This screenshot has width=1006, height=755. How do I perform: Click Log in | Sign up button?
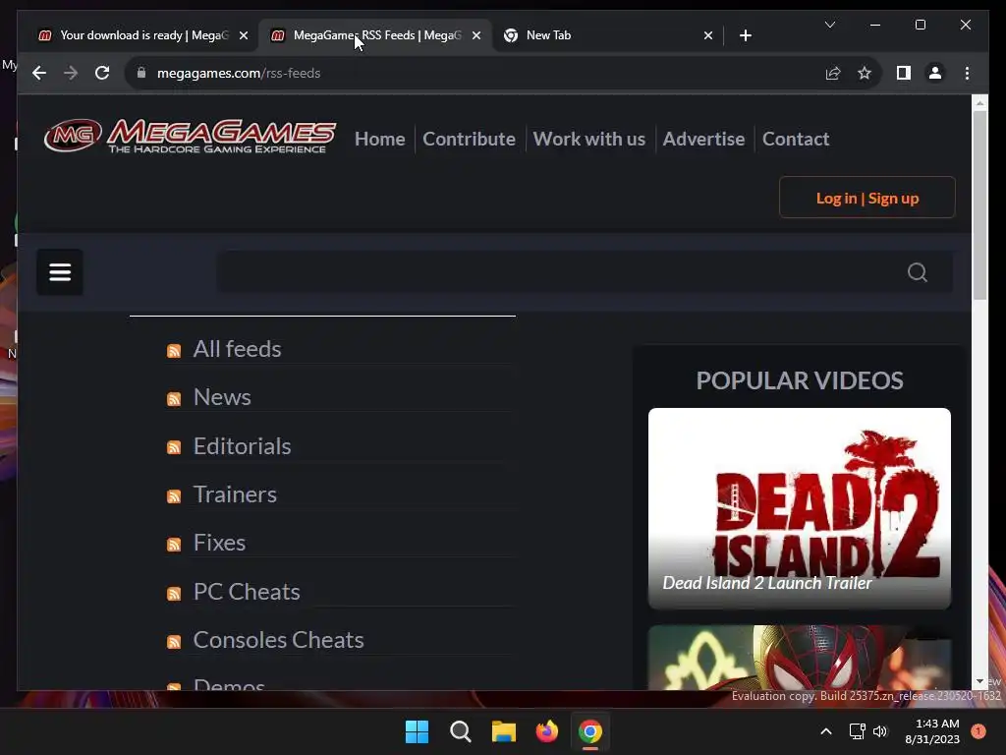pos(866,198)
